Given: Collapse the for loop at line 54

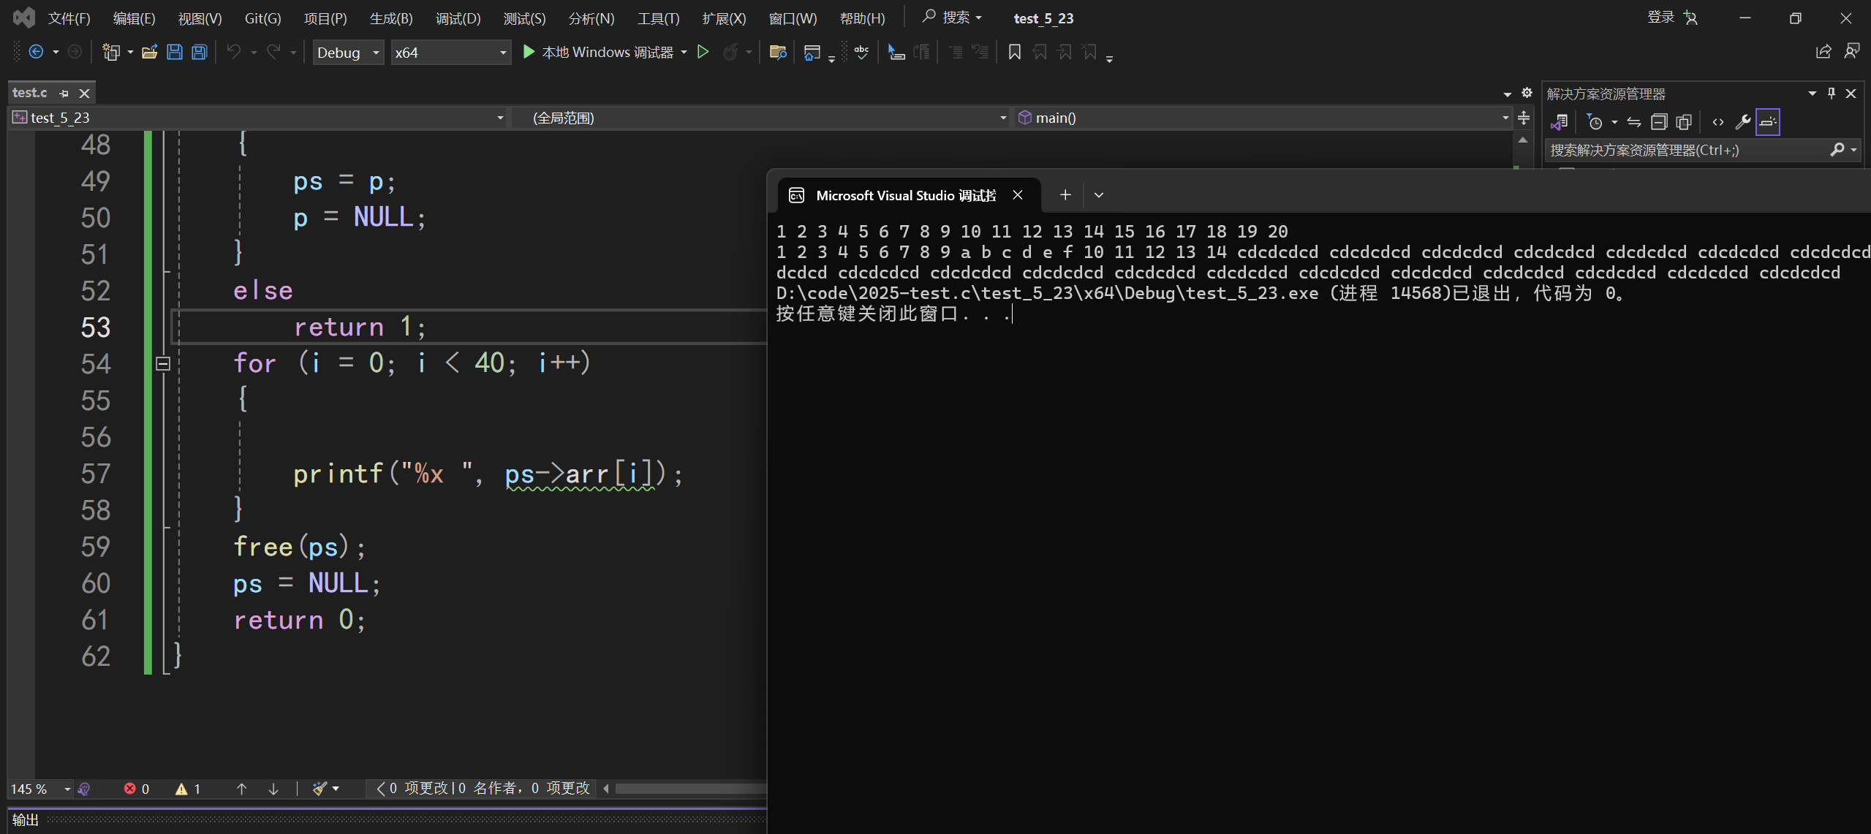Looking at the screenshot, I should point(162,363).
